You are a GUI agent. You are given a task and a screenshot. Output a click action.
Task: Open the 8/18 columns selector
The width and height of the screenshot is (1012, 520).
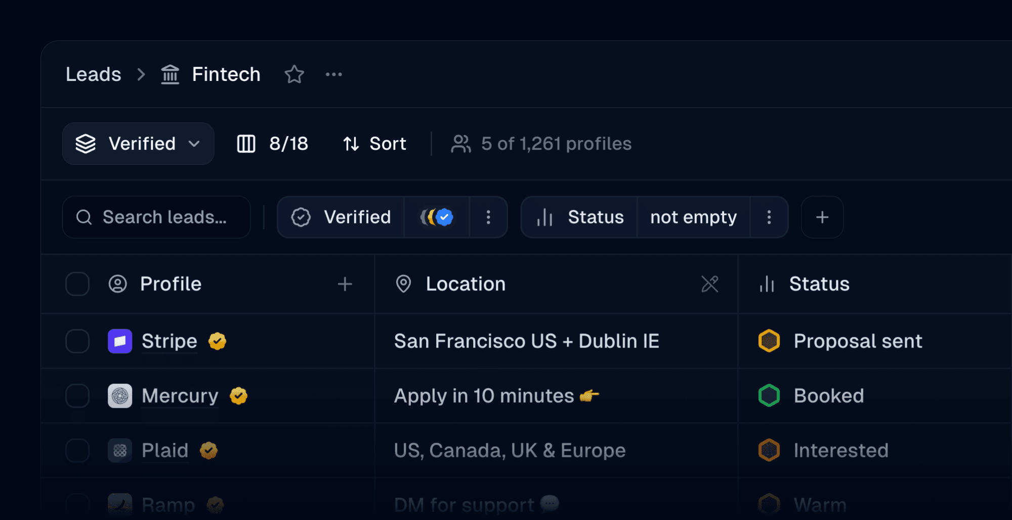click(x=272, y=144)
